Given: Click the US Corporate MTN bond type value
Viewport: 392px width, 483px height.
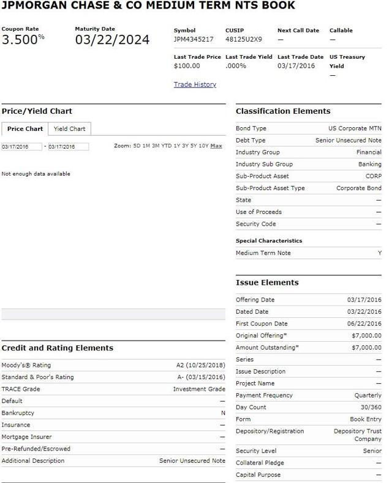Looking at the screenshot, I should tap(355, 128).
